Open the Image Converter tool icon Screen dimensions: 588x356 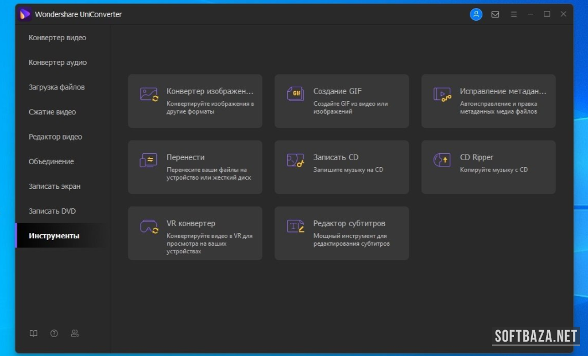(149, 95)
